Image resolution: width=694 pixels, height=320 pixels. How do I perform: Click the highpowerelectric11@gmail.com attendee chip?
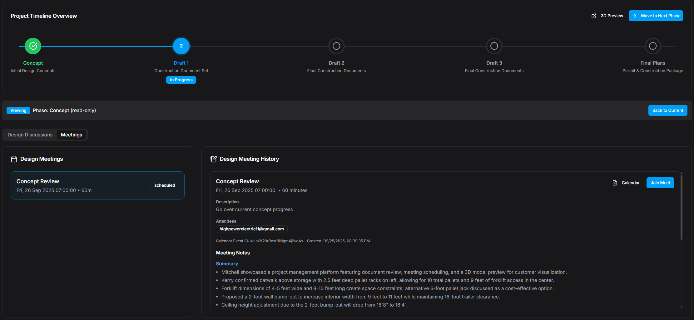click(251, 229)
